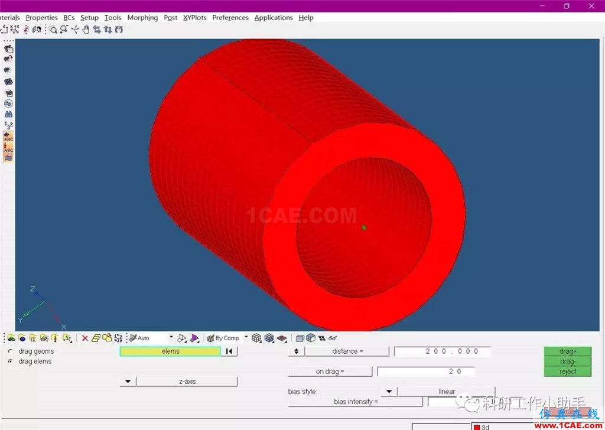Click the round mask icon in left toolbar
Screen dimensions: 605x430
click(8, 103)
